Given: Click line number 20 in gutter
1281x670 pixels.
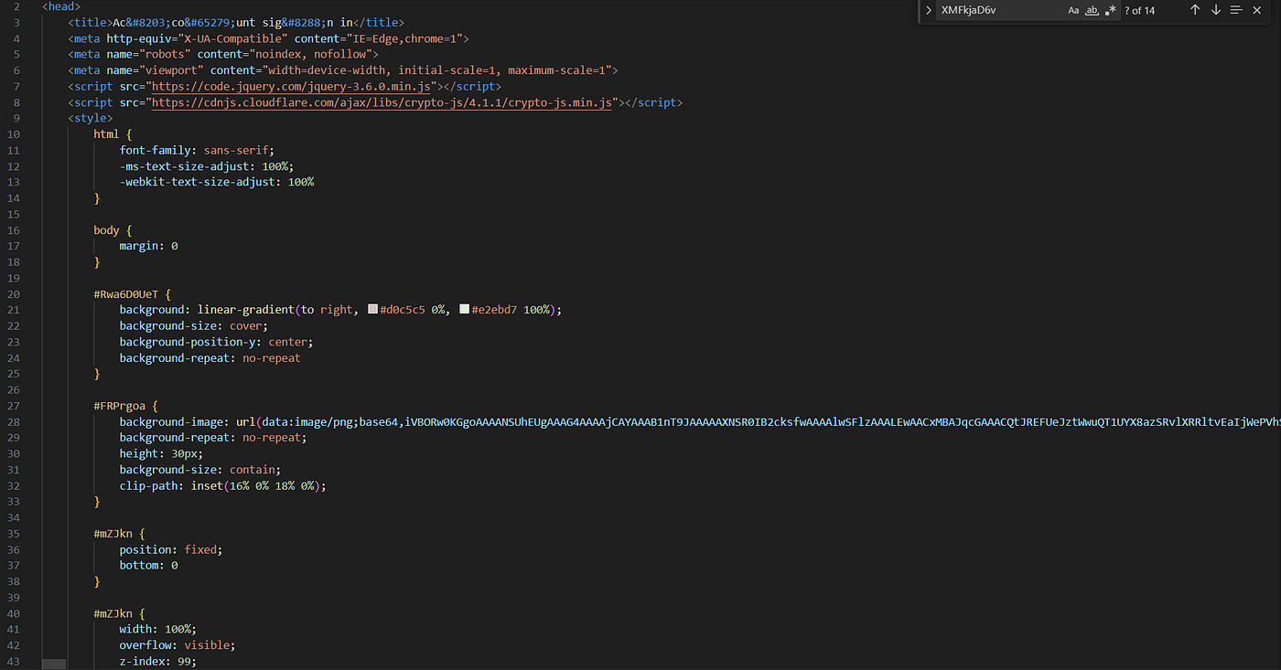Looking at the screenshot, I should click(13, 294).
